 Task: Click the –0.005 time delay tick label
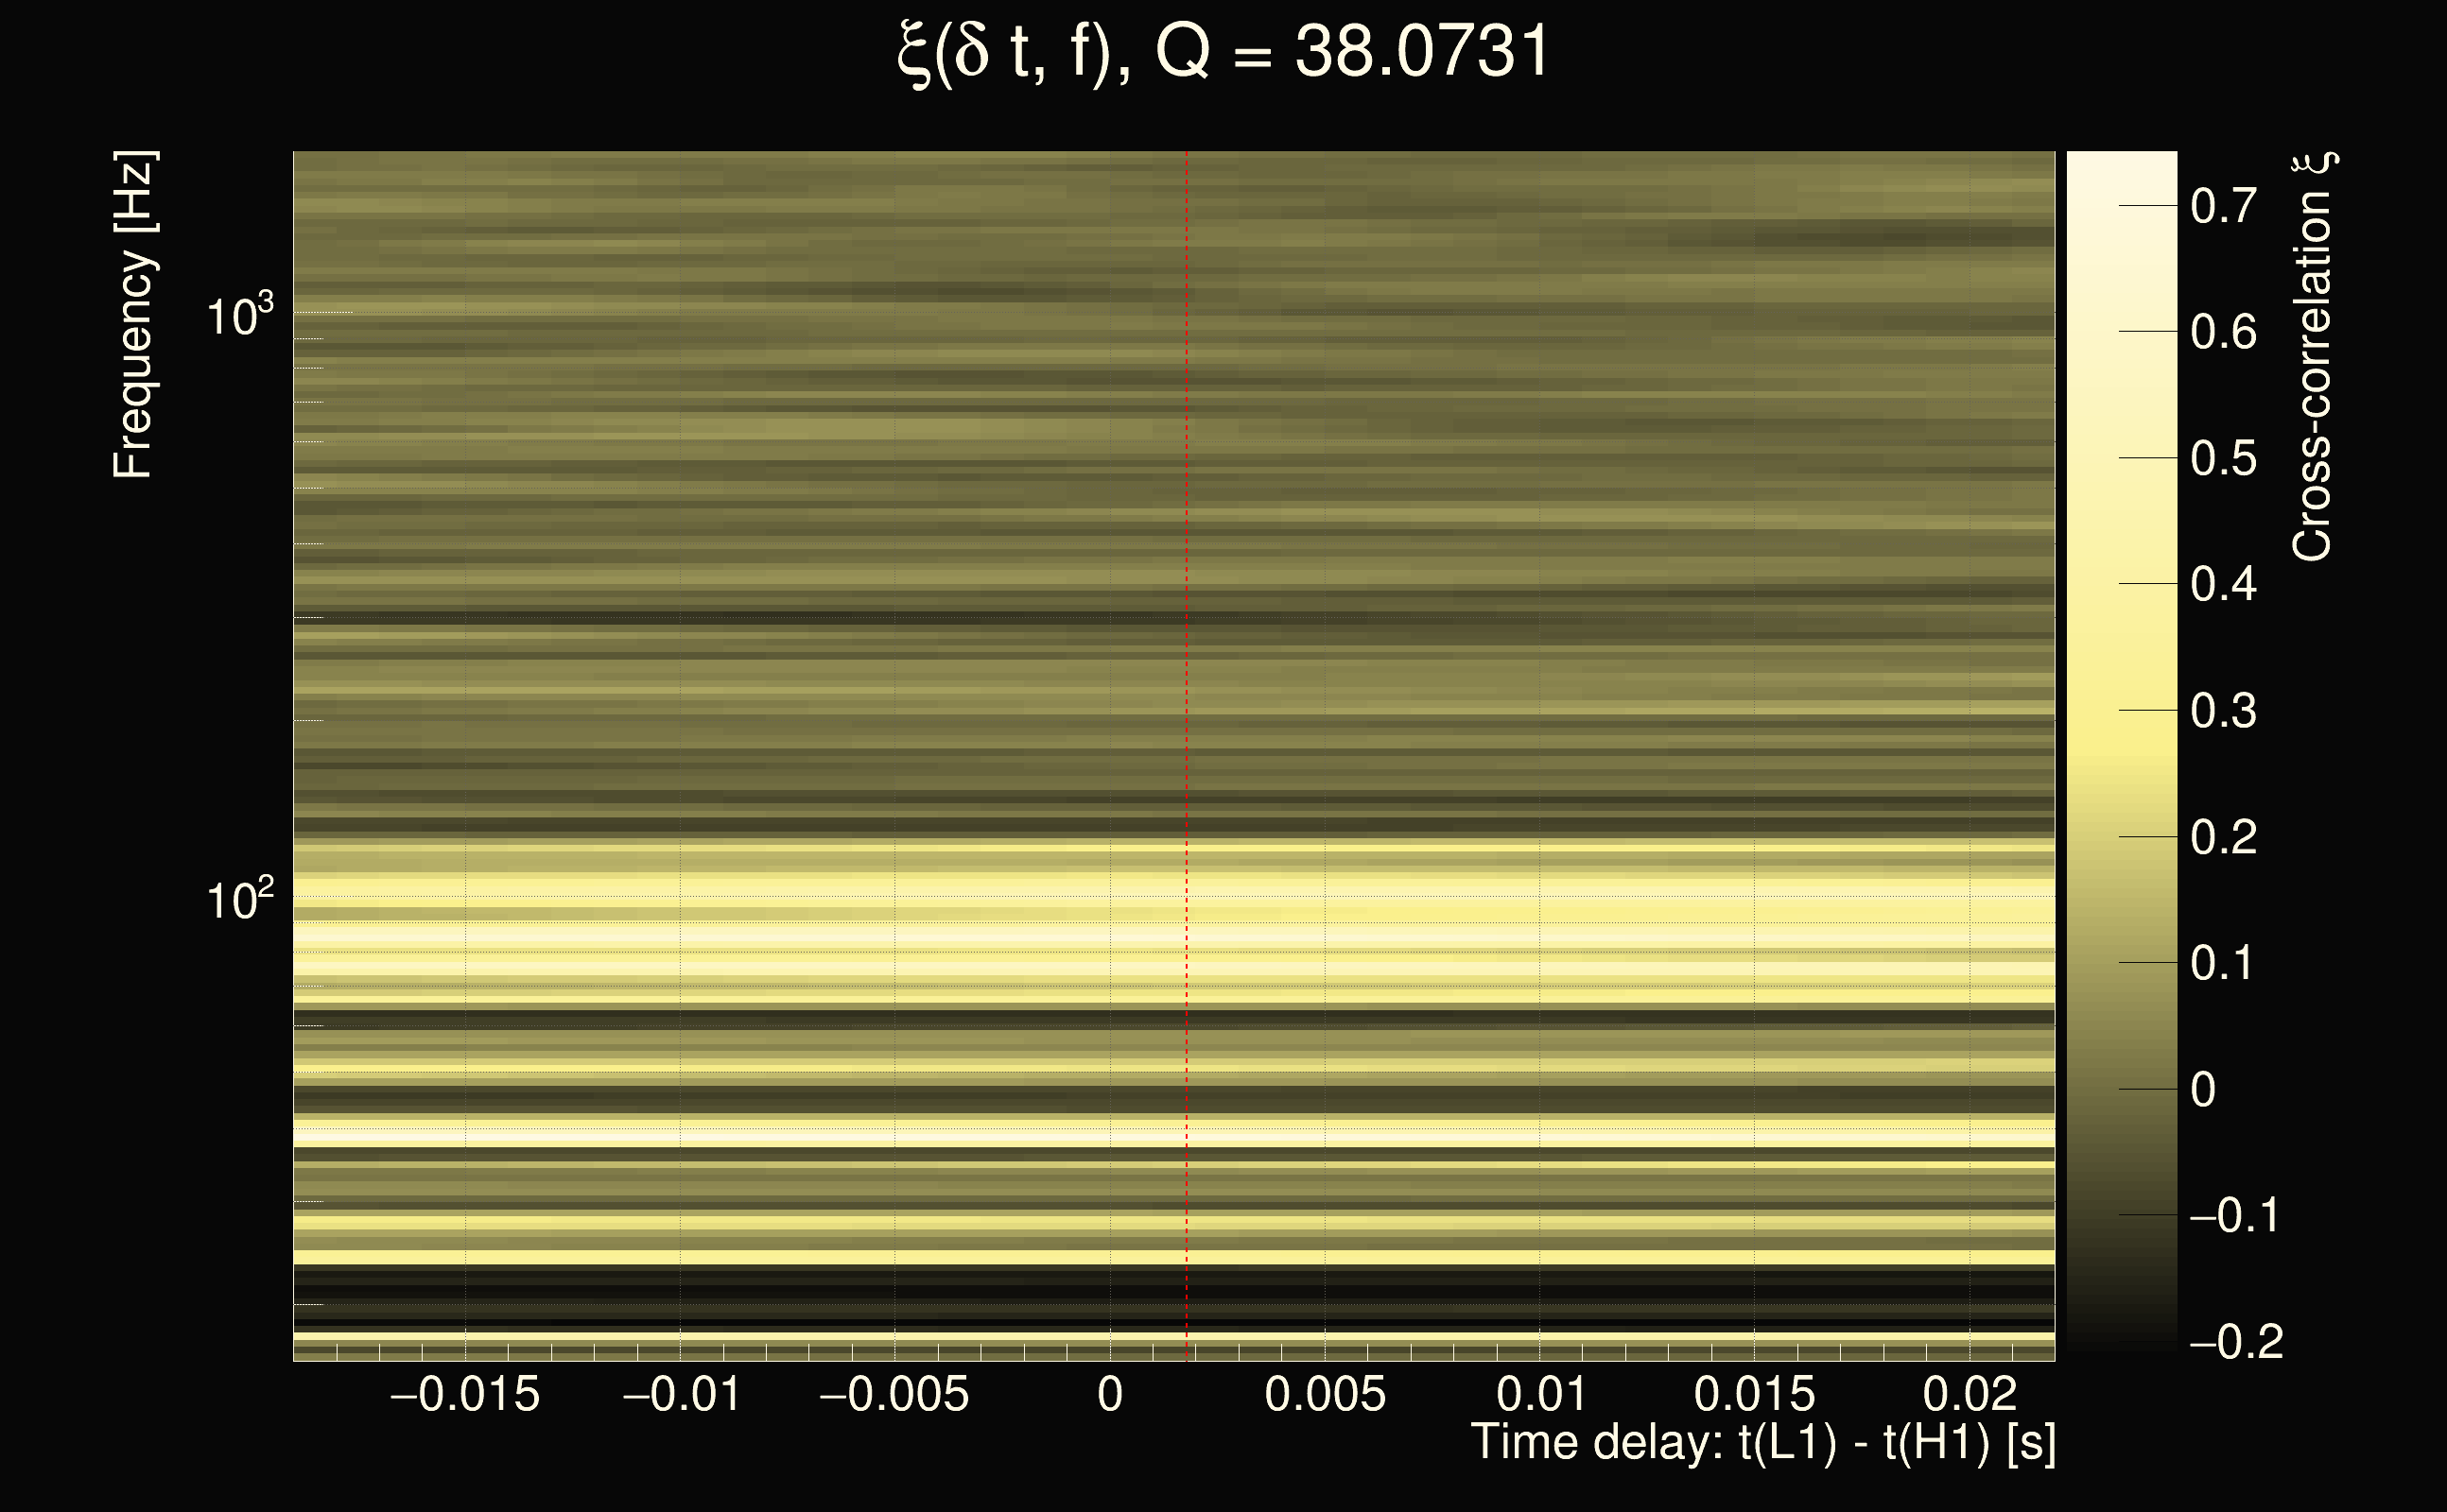click(894, 1394)
